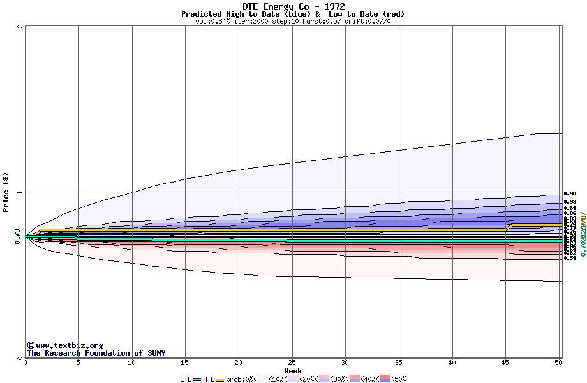Click the legend swatch before <10%
This screenshot has width=587, height=383.
[x=262, y=379]
